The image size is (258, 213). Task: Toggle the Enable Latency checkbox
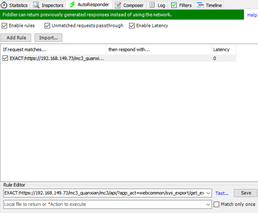[132, 26]
